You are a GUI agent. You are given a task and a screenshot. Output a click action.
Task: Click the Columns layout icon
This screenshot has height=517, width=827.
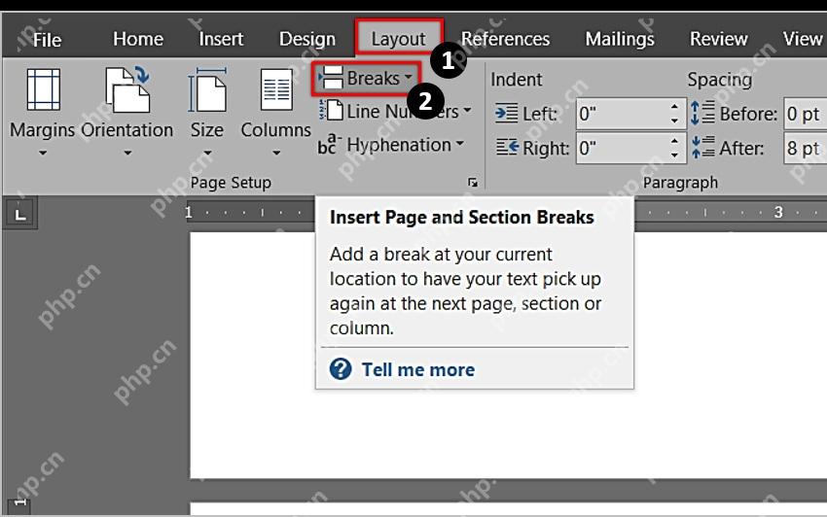pyautogui.click(x=276, y=89)
